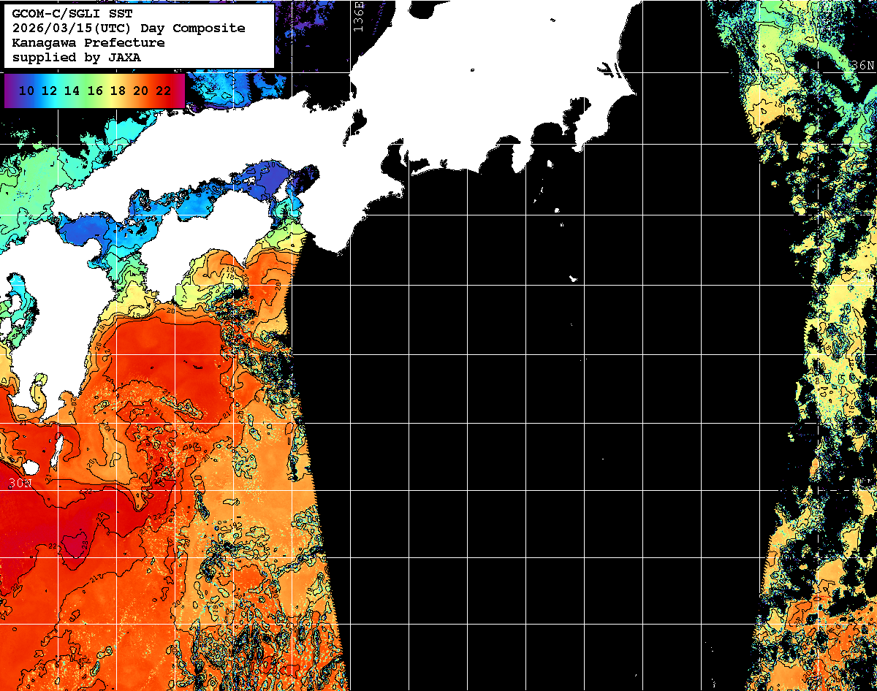Click the tiny white island in the black region

click(573, 278)
